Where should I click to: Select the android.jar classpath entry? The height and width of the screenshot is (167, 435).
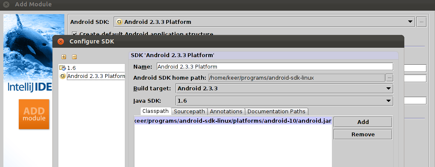click(233, 121)
